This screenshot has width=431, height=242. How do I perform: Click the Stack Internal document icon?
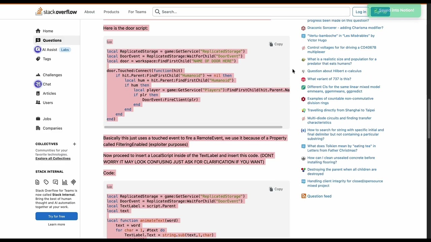pos(37,182)
